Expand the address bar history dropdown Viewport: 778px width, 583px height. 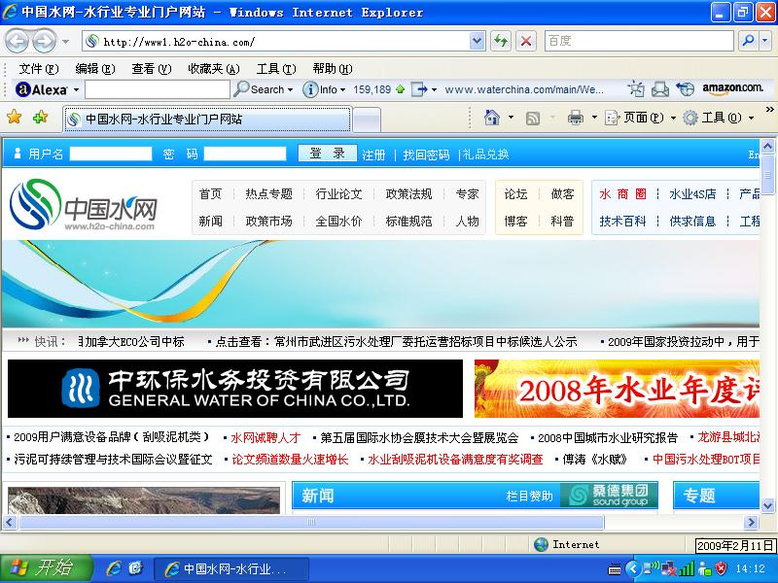tap(477, 41)
